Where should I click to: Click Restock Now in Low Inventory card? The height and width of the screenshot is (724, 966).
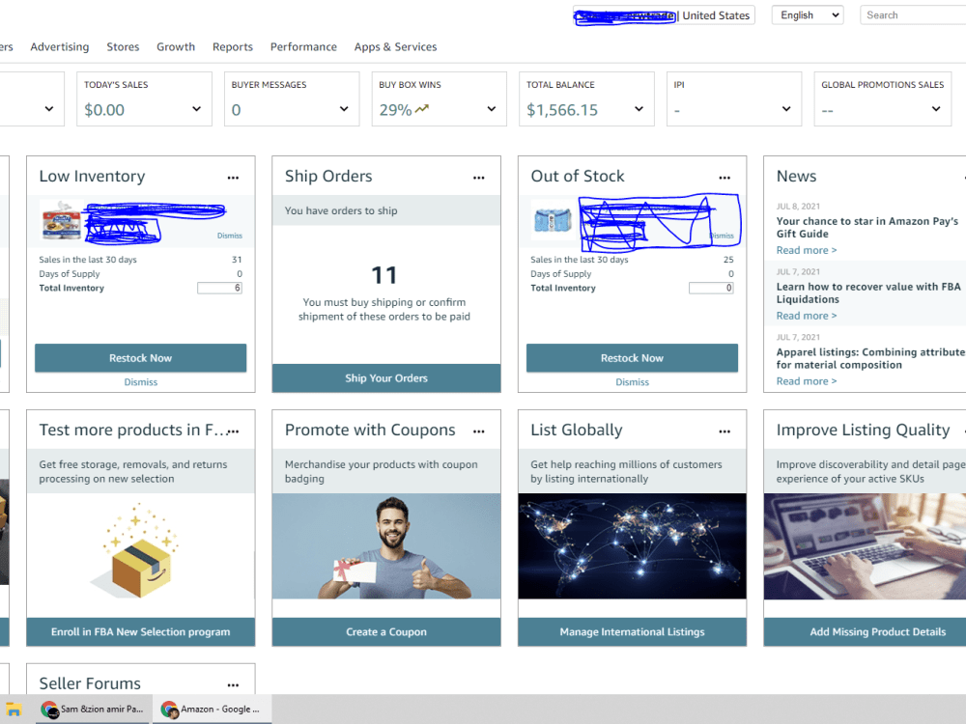pos(140,358)
